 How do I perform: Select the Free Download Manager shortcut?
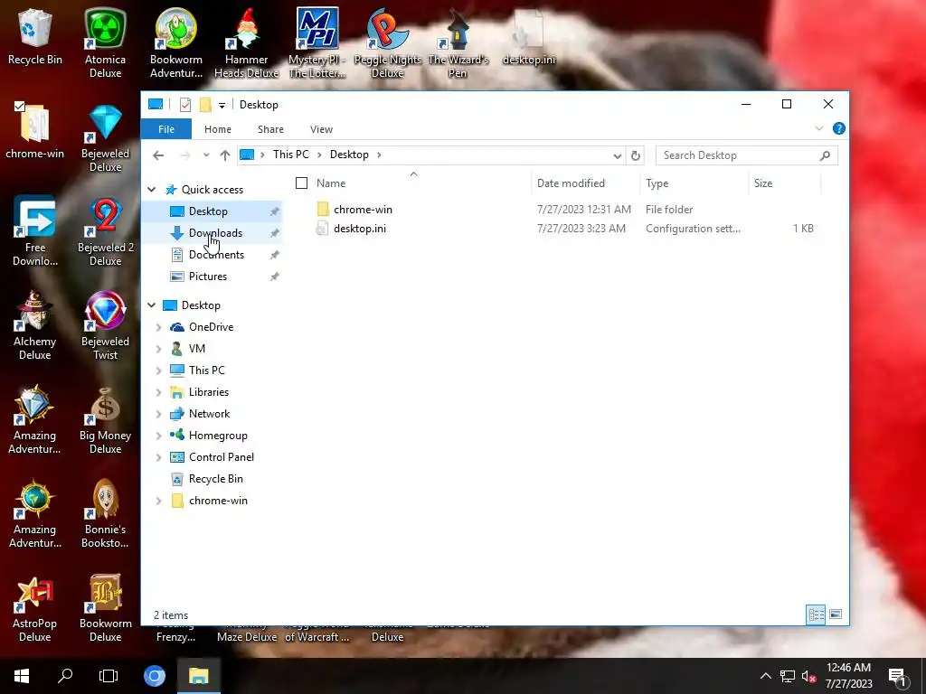pyautogui.click(x=35, y=231)
